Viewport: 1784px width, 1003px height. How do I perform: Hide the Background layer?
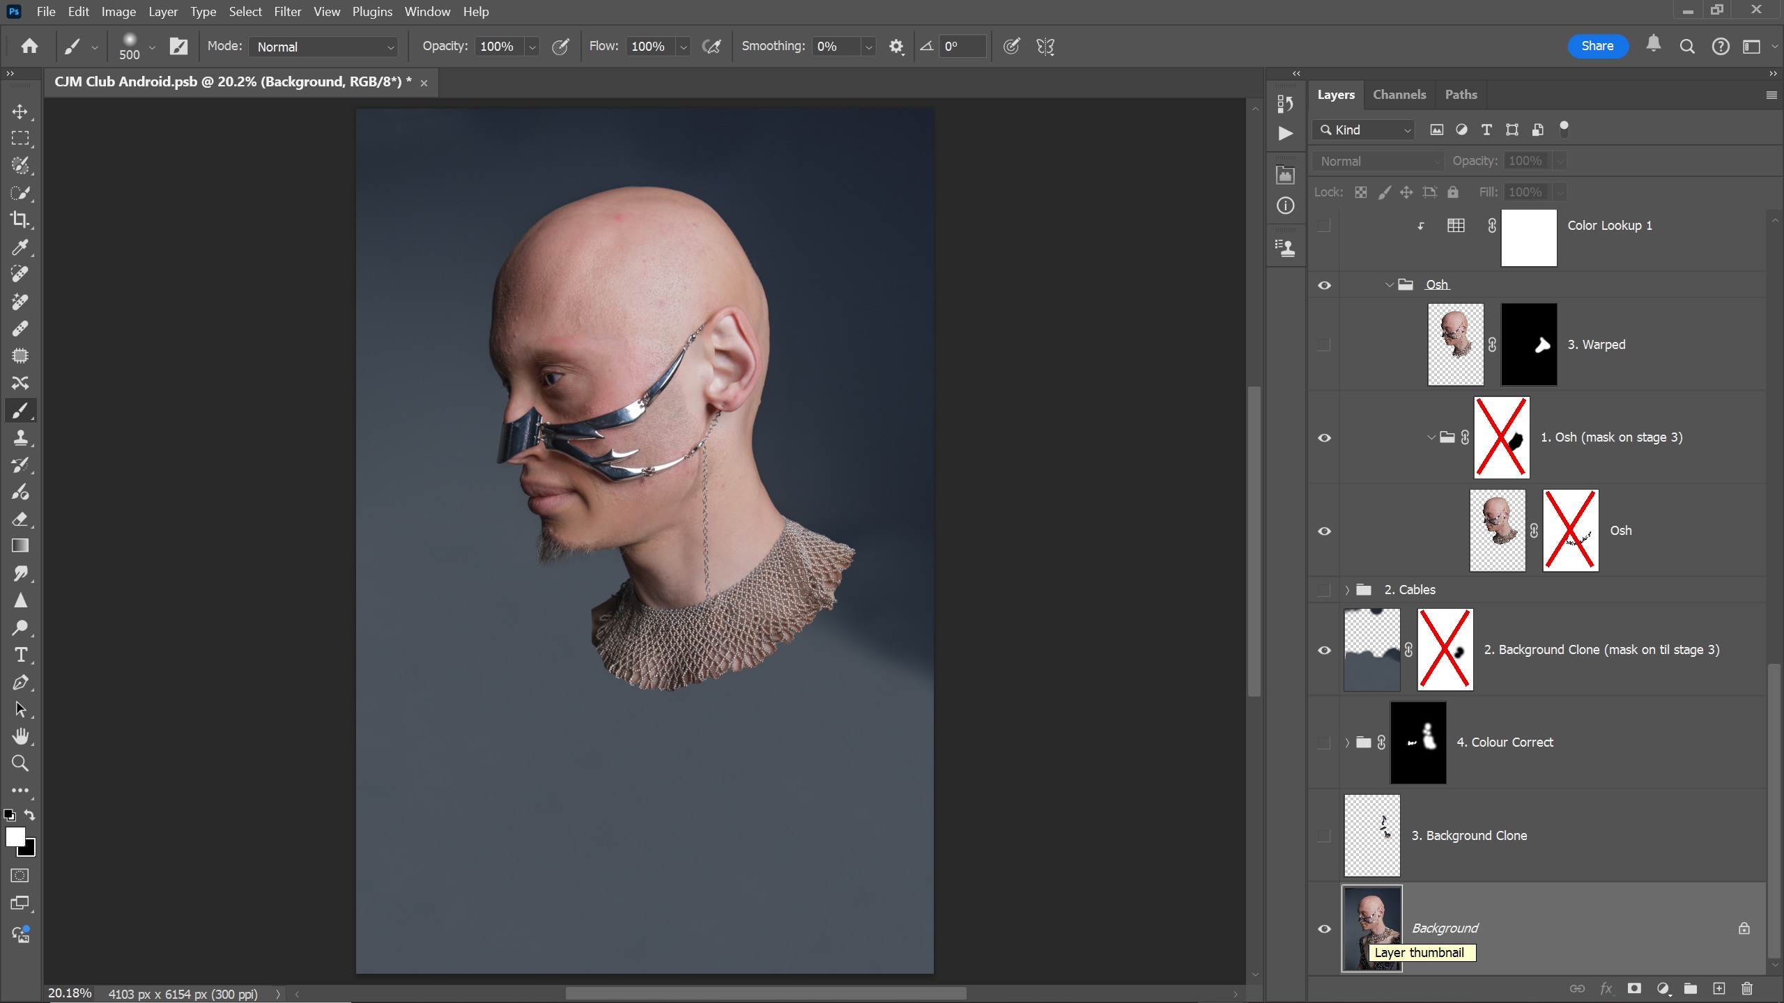point(1324,928)
